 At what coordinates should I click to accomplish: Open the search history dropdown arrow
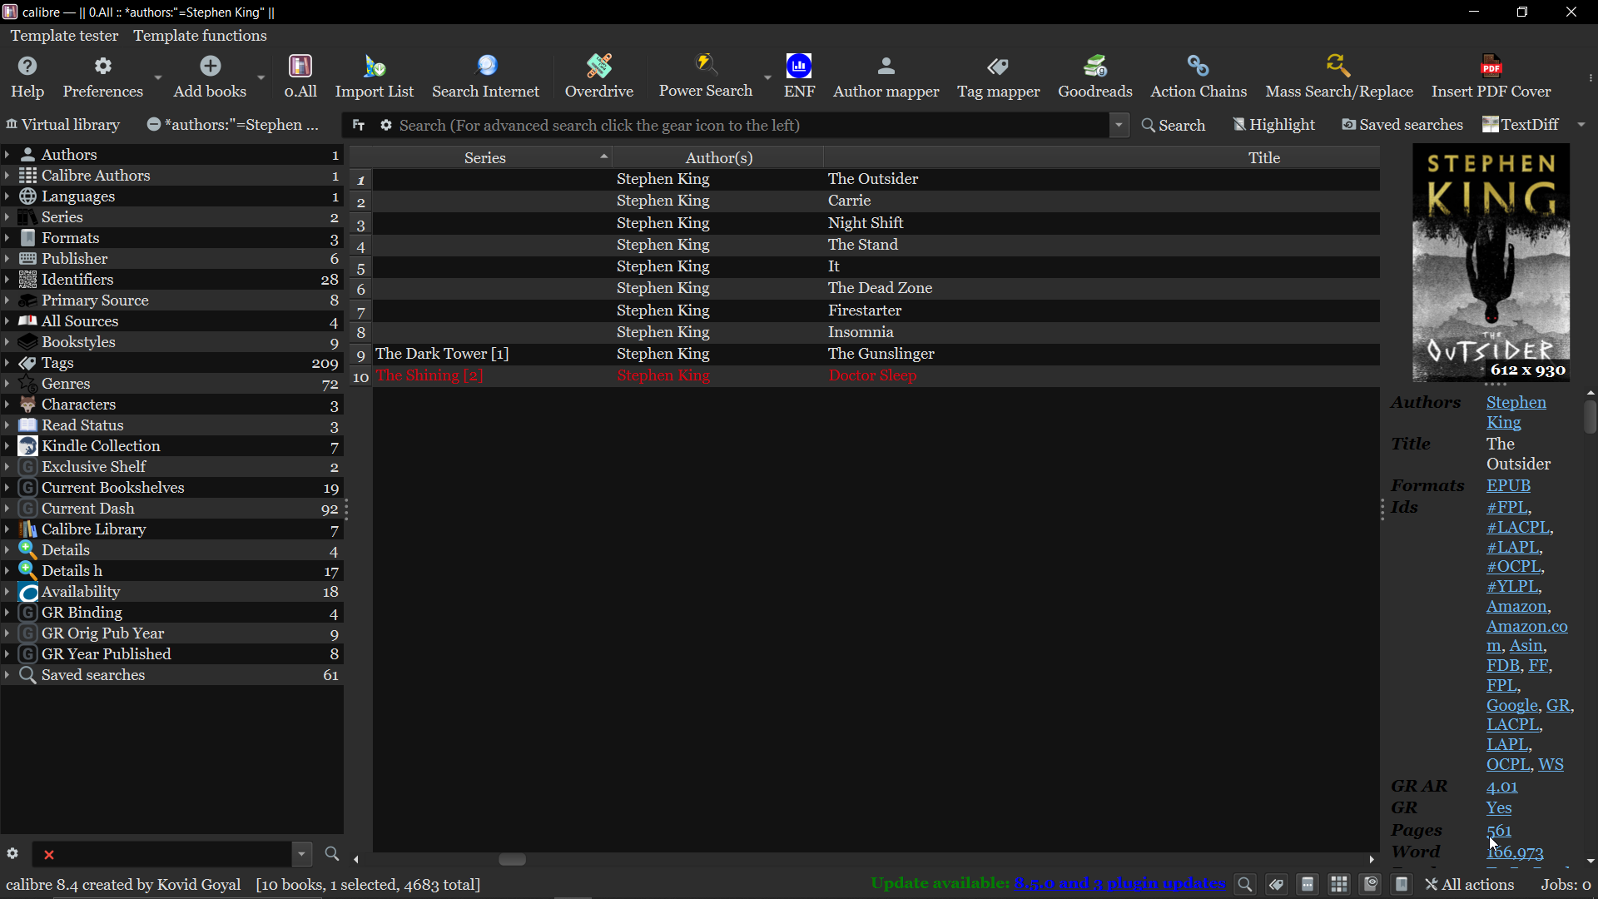(x=1119, y=125)
